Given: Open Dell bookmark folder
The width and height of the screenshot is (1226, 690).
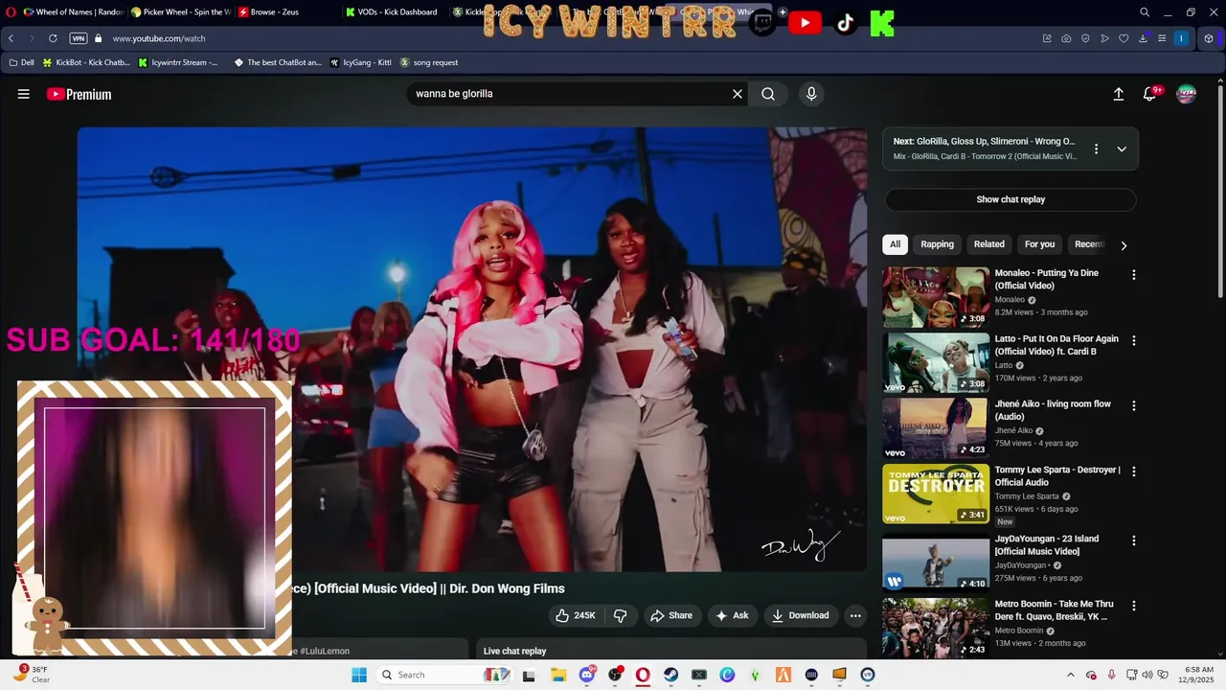Looking at the screenshot, I should 21,62.
